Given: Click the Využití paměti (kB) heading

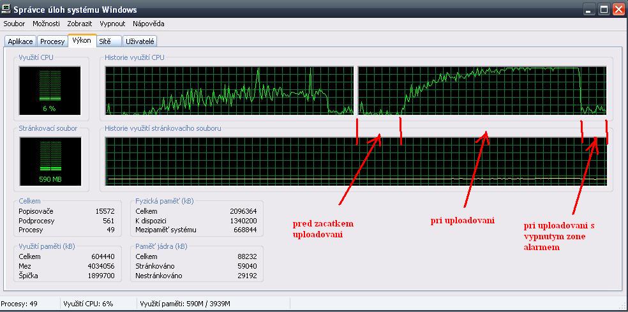Looking at the screenshot, I should (x=47, y=247).
